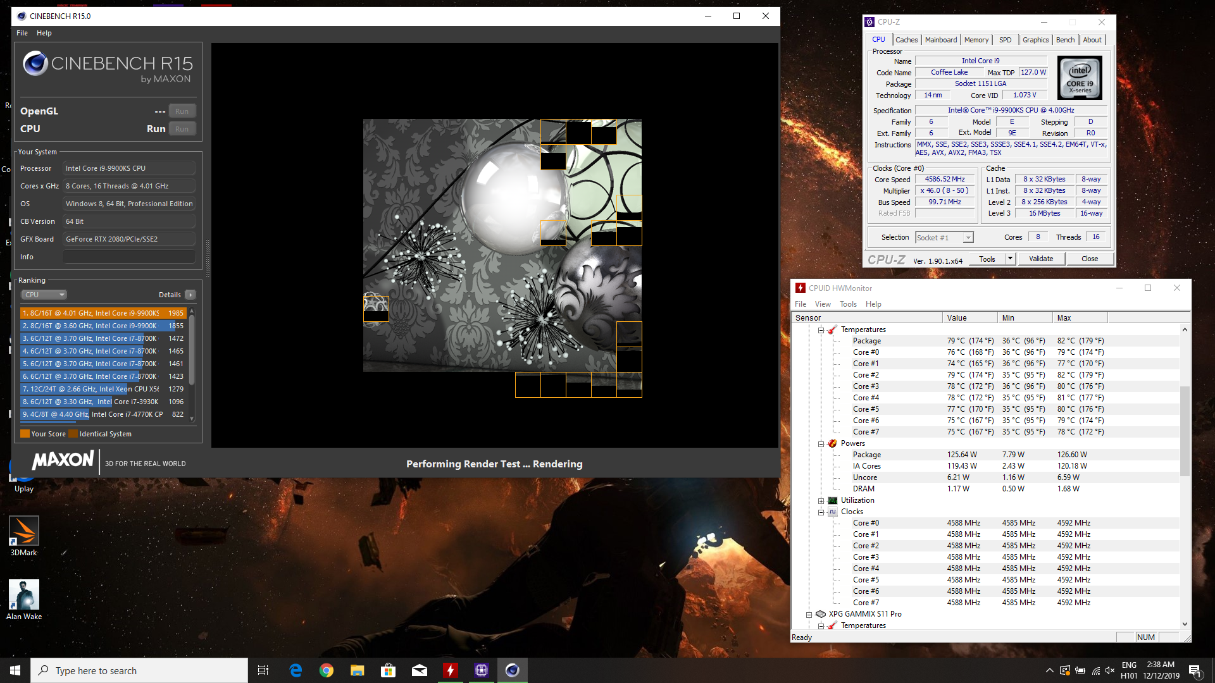1215x683 pixels.
Task: Click the HWMonitor vertical scrollbar
Action: [x=1185, y=430]
